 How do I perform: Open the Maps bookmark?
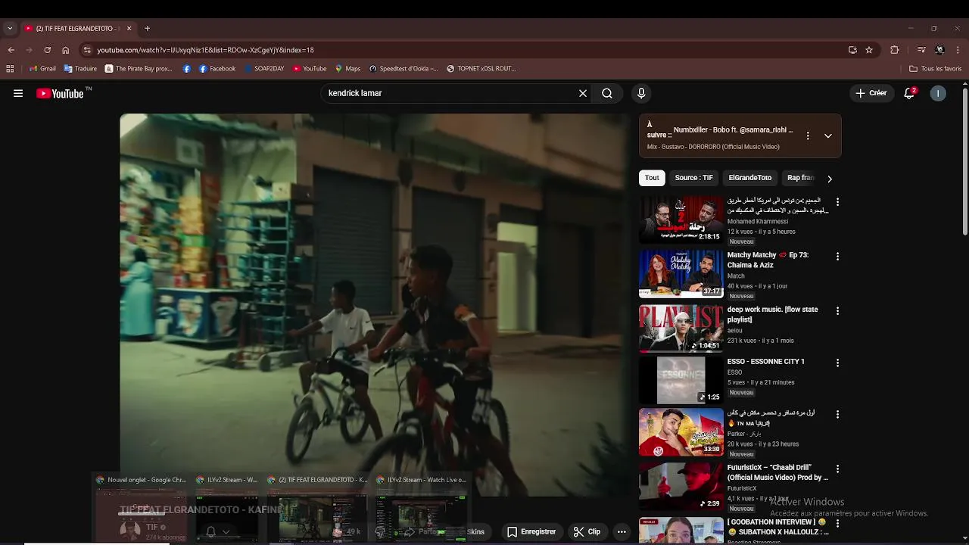click(x=347, y=68)
